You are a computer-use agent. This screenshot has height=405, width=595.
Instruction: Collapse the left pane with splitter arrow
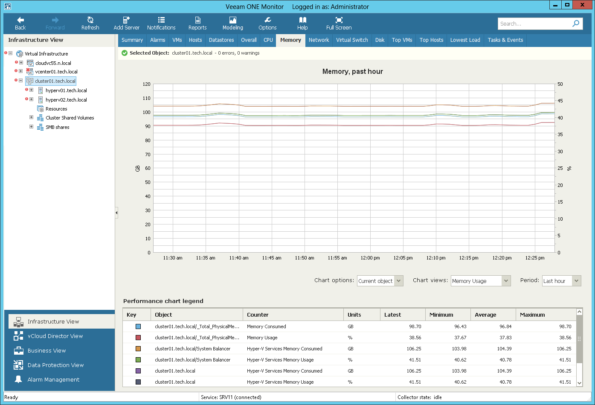pos(116,213)
